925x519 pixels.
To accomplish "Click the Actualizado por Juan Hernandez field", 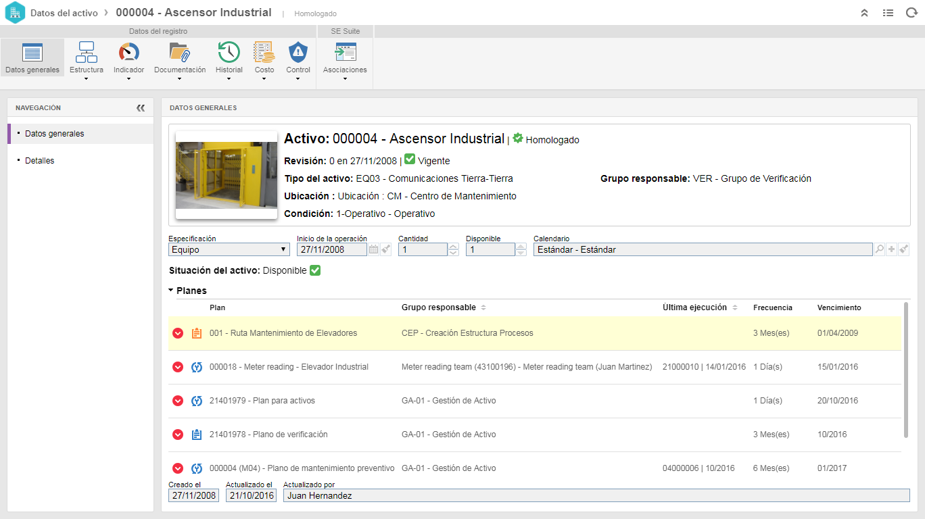I will tap(596, 495).
